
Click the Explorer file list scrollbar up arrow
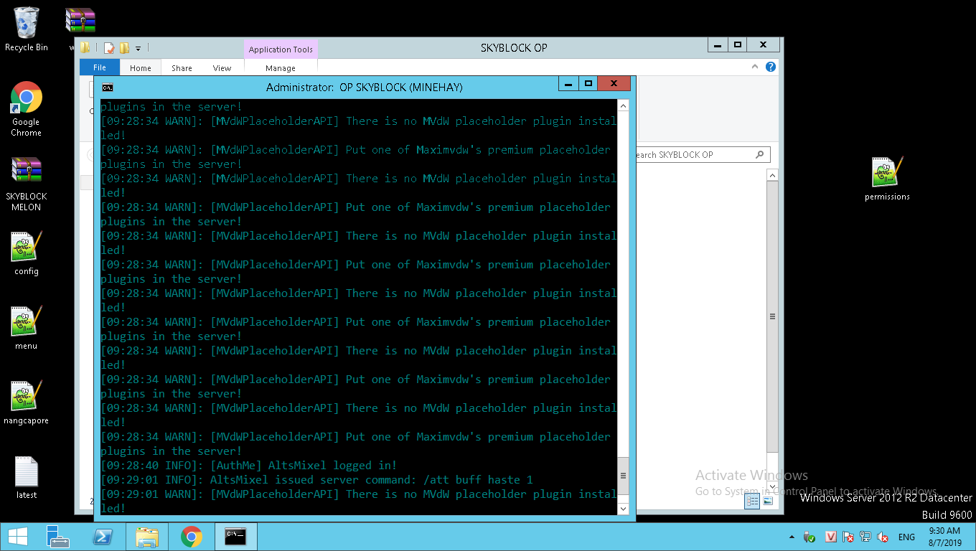[x=773, y=175]
